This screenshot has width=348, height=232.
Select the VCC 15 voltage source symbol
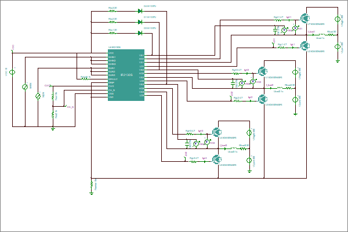pyautogui.click(x=12, y=72)
